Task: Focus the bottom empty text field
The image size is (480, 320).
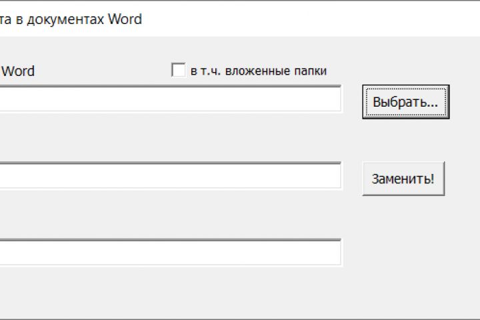Action: tap(170, 253)
